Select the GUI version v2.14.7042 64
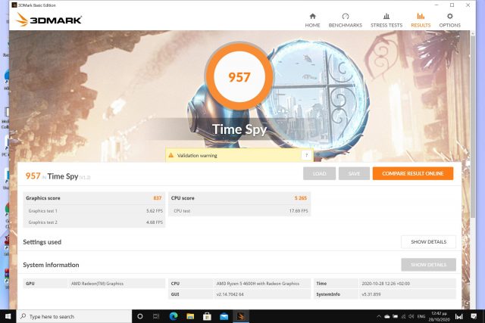The image size is (485, 323). [230, 294]
